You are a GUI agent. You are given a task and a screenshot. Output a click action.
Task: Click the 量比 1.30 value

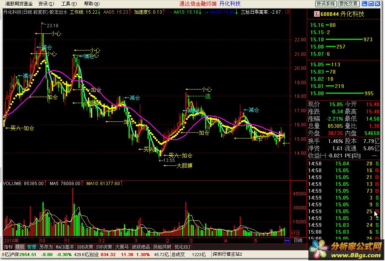tap(374, 126)
